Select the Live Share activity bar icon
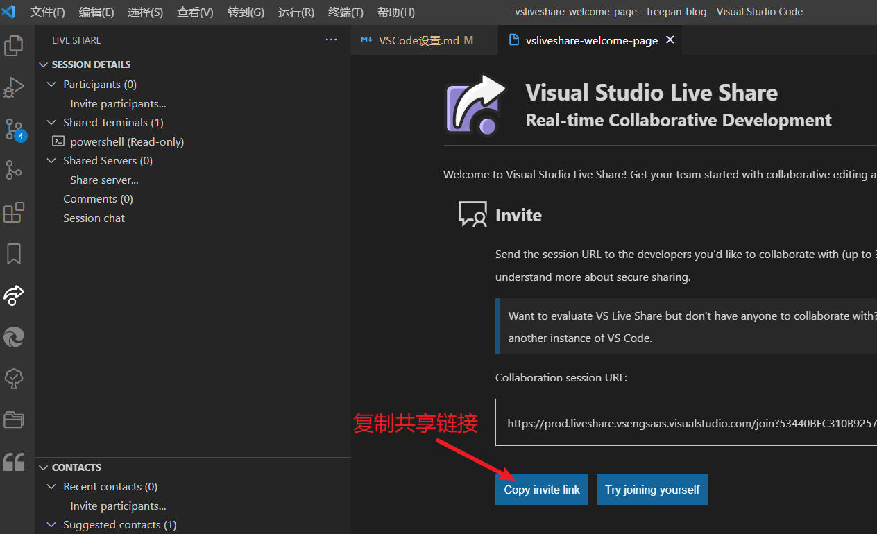The height and width of the screenshot is (534, 877). coord(14,295)
